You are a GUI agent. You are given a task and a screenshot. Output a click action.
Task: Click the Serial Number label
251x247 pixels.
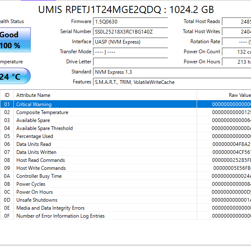[76, 31]
